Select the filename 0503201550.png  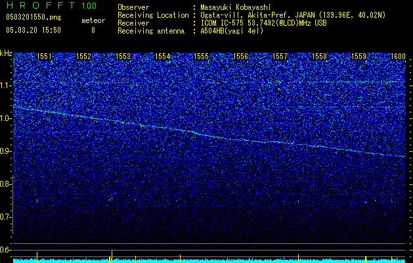click(x=33, y=17)
